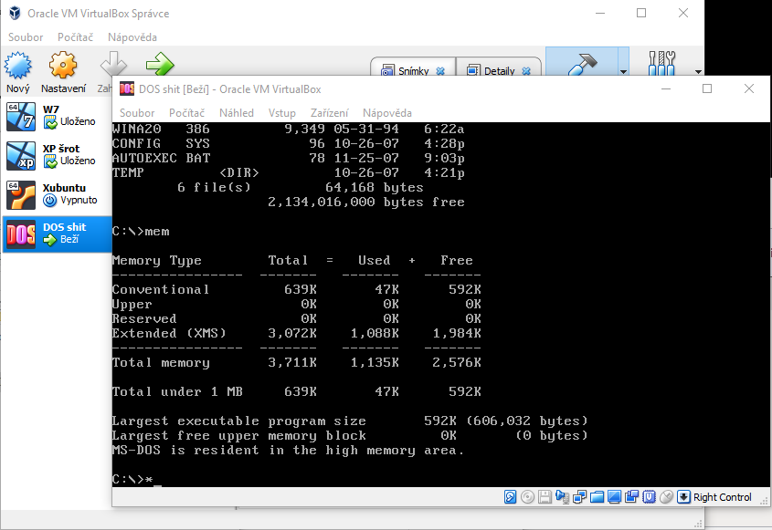Click the DOS icon in the VM title bar
Image resolution: width=772 pixels, height=530 pixels.
(x=127, y=88)
